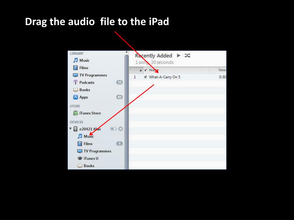Click the Apps count badge 42
The image size is (294, 220).
coord(119,97)
